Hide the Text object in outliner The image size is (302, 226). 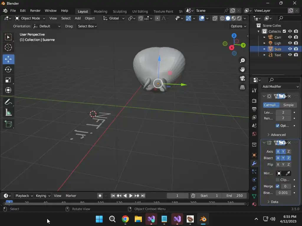[x=290, y=55]
